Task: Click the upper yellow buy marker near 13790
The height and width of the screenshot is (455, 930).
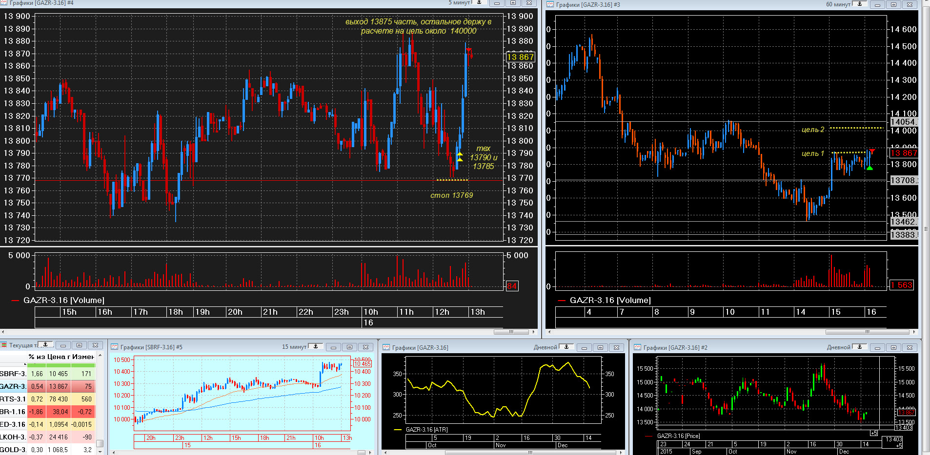Action: tap(460, 154)
